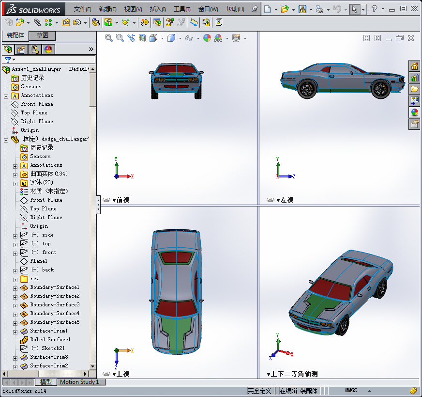The height and width of the screenshot is (397, 422).
Task: Click the status bar tag icon
Action: [413, 390]
